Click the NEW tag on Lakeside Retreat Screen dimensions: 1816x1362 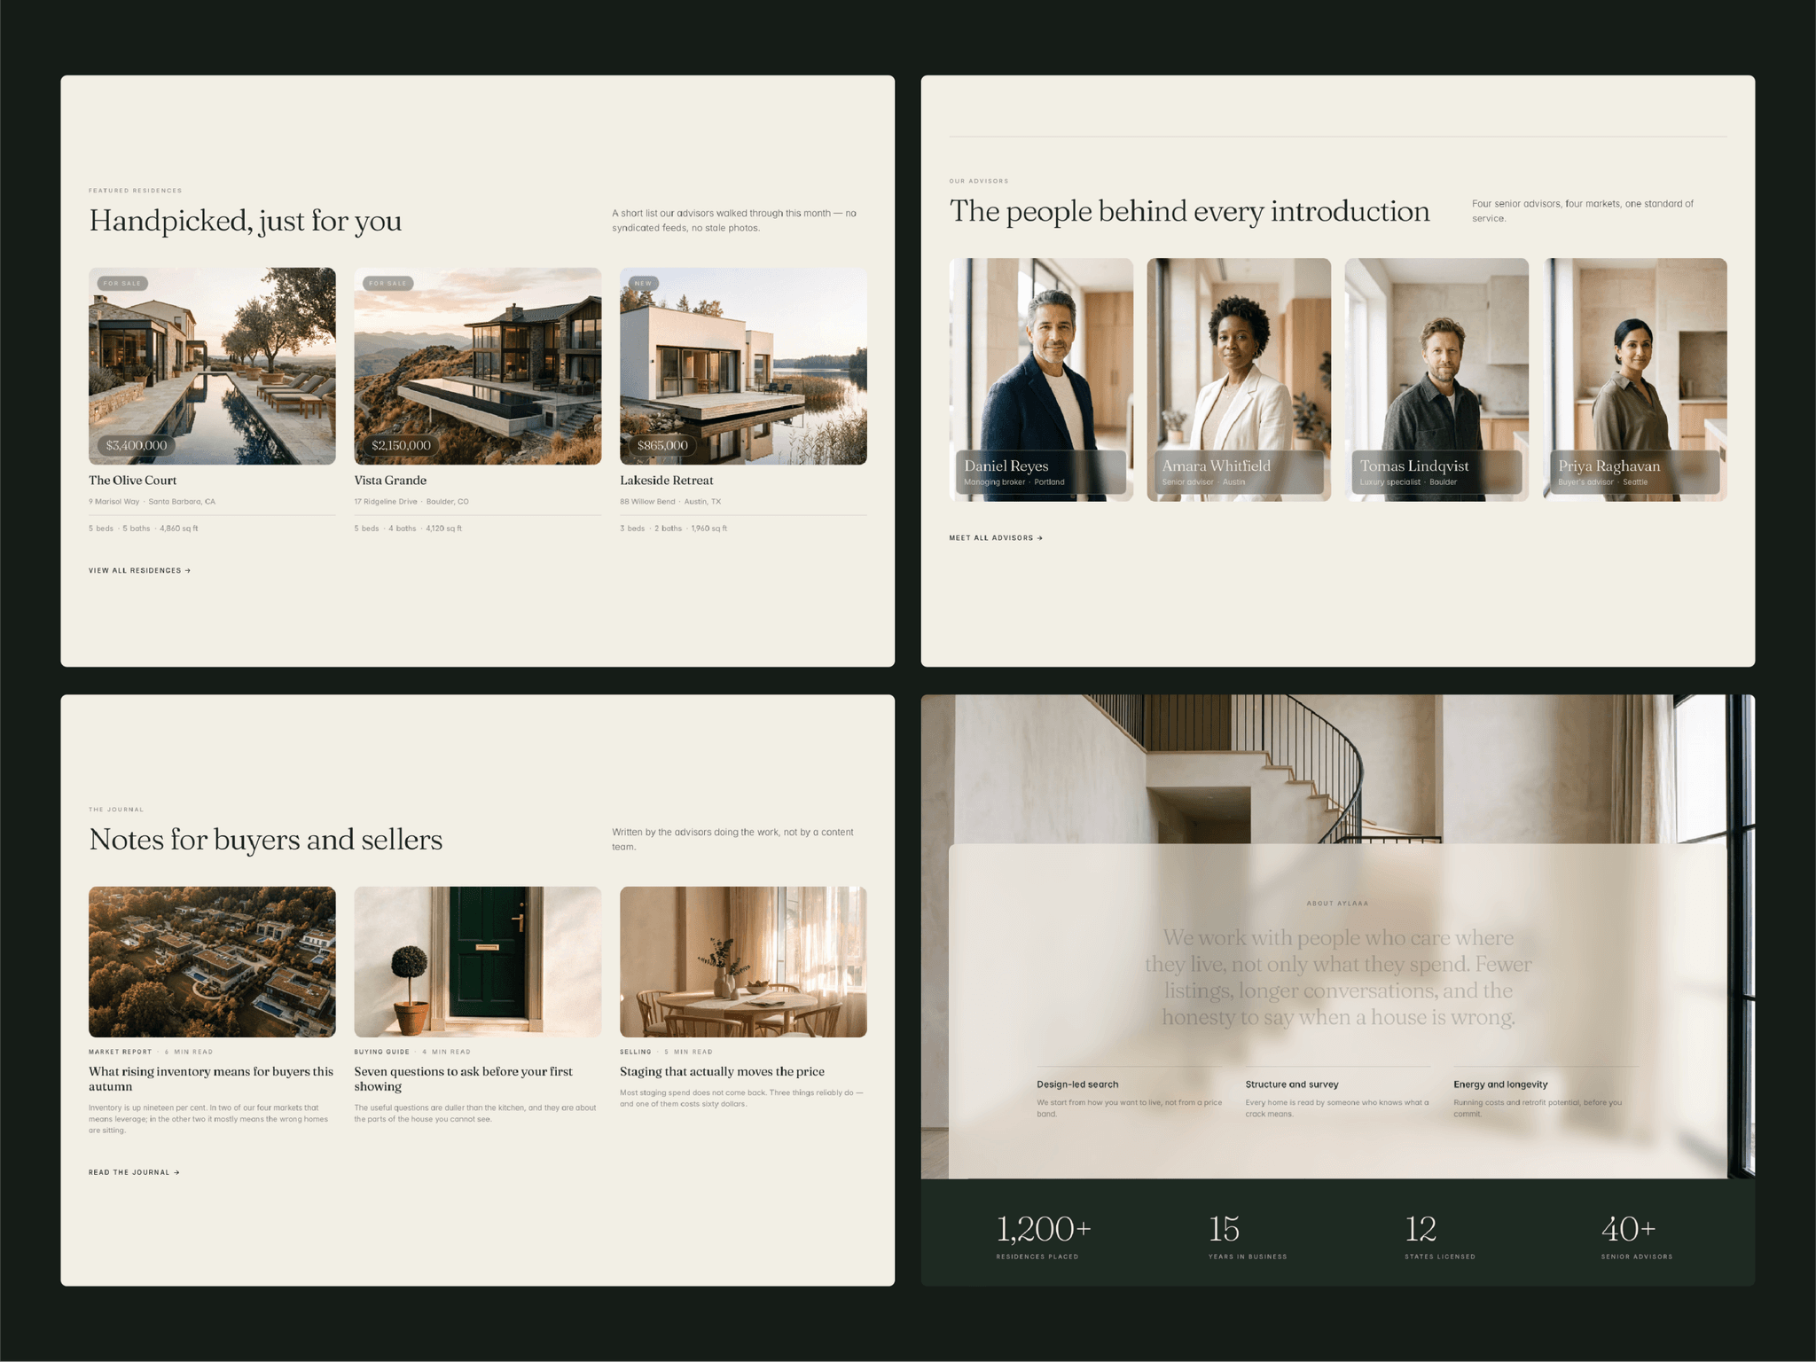tap(643, 284)
